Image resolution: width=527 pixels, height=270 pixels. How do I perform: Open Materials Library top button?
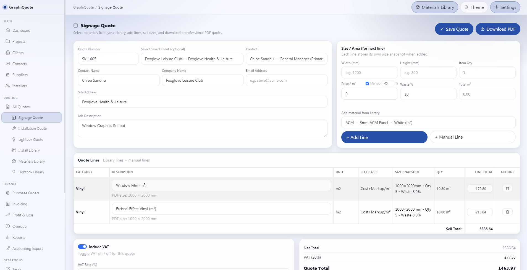click(435, 7)
